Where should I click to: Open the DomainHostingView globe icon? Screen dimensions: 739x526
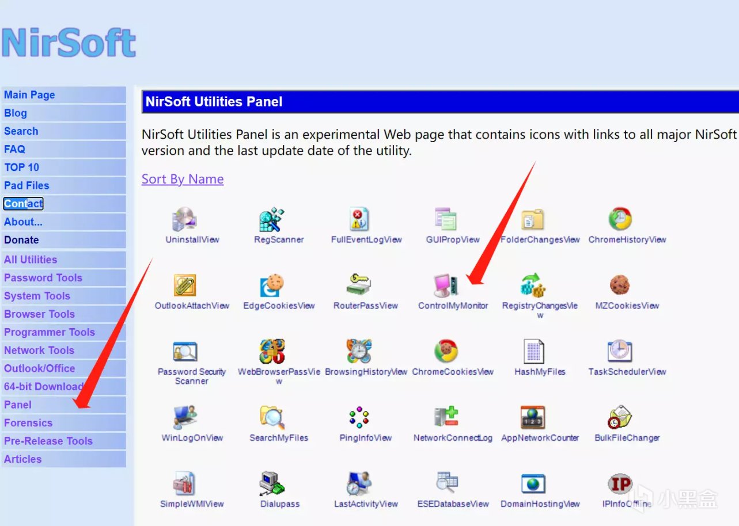point(533,483)
